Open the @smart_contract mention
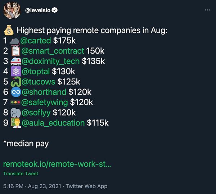 tap(53, 51)
